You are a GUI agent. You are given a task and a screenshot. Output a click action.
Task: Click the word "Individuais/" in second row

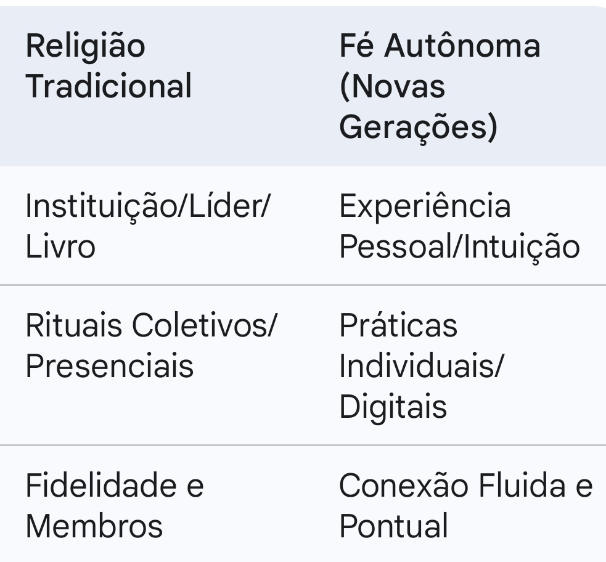pyautogui.click(x=421, y=366)
